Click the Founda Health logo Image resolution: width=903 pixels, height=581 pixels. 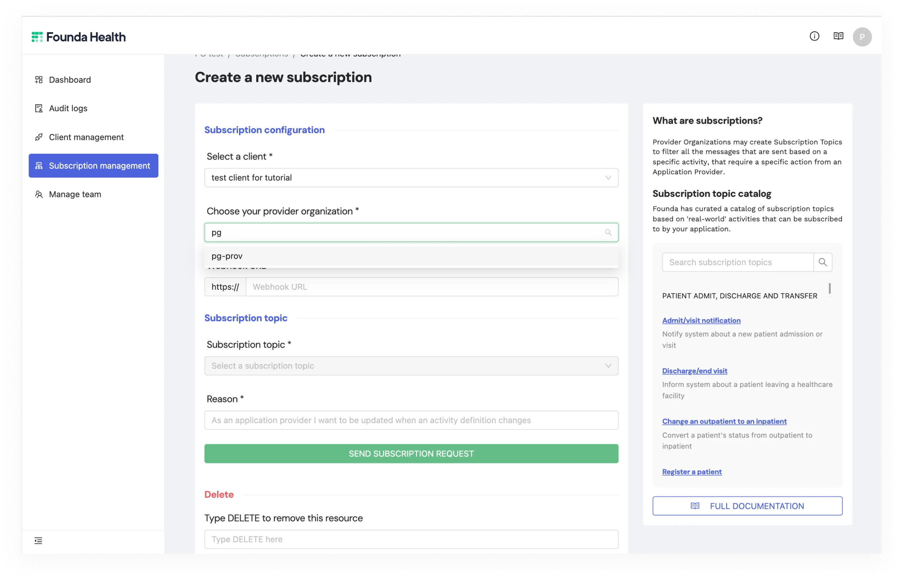click(x=79, y=37)
